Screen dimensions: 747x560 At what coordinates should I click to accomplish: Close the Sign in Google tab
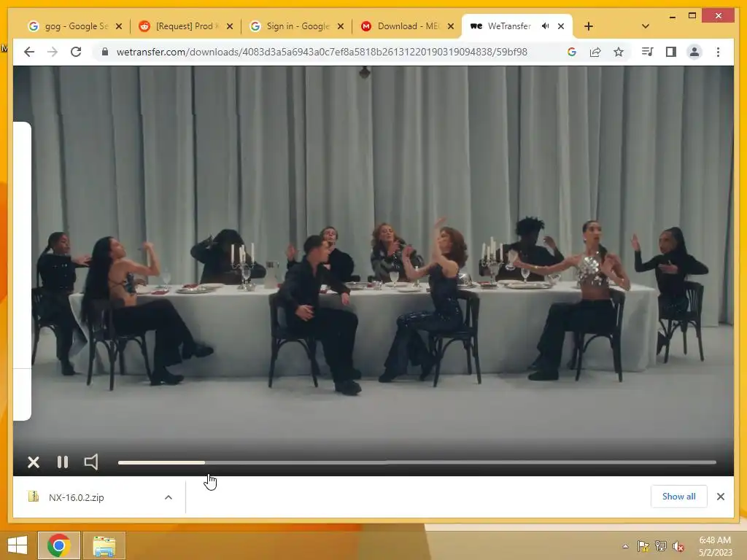tap(340, 26)
